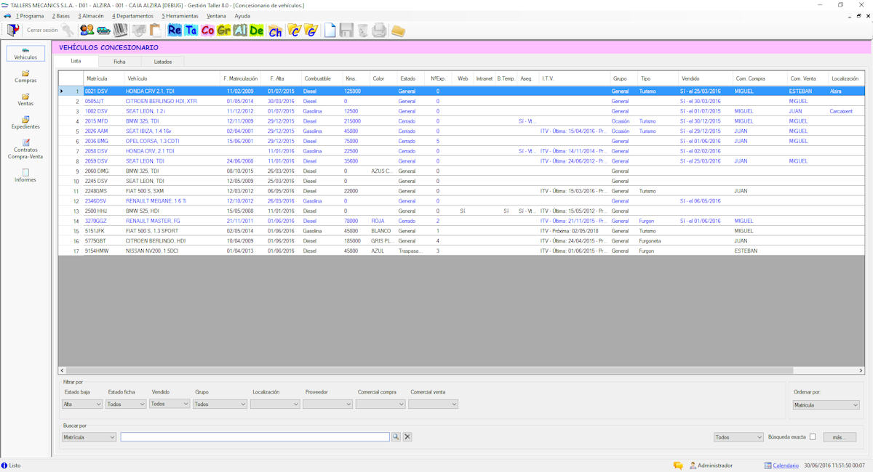
Task: Sort by the Matrícula column header
Action: pos(103,78)
